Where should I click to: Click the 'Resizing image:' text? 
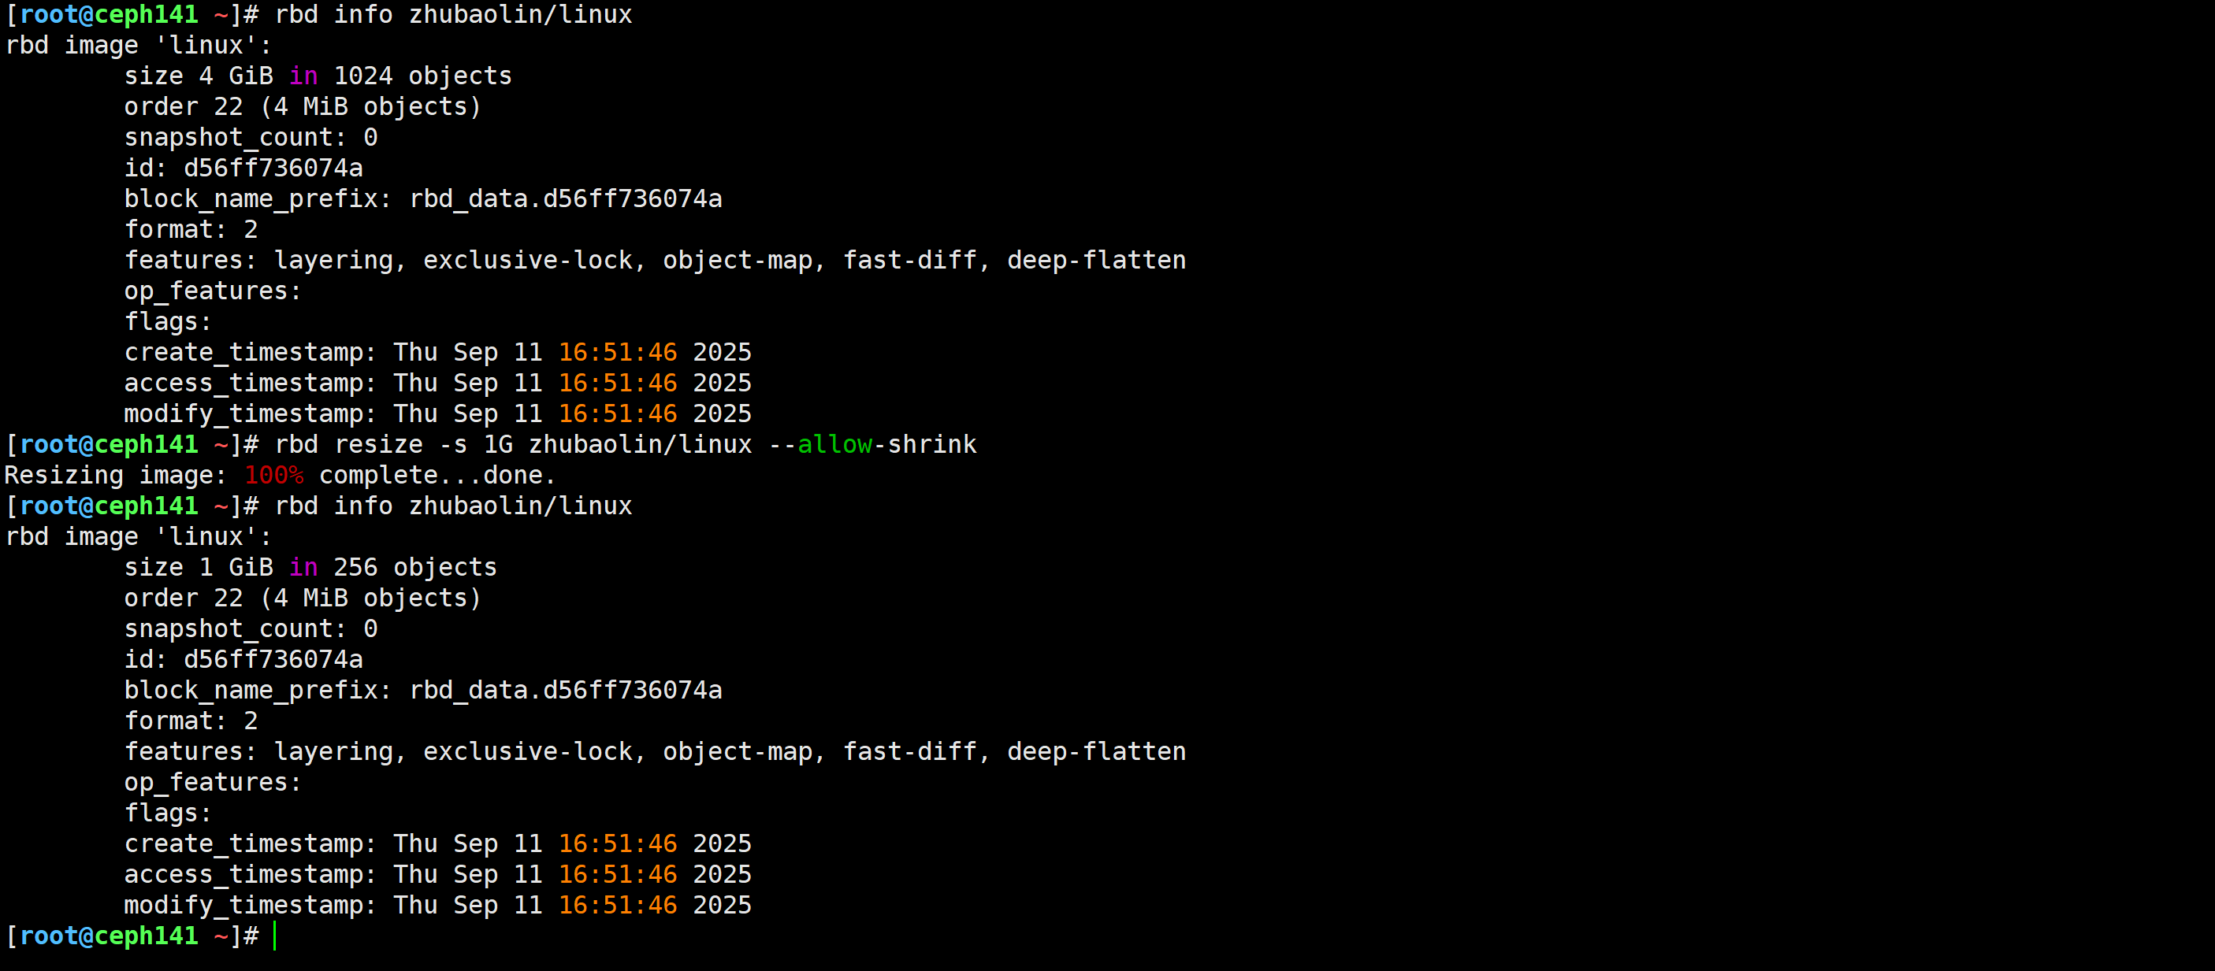pyautogui.click(x=115, y=475)
